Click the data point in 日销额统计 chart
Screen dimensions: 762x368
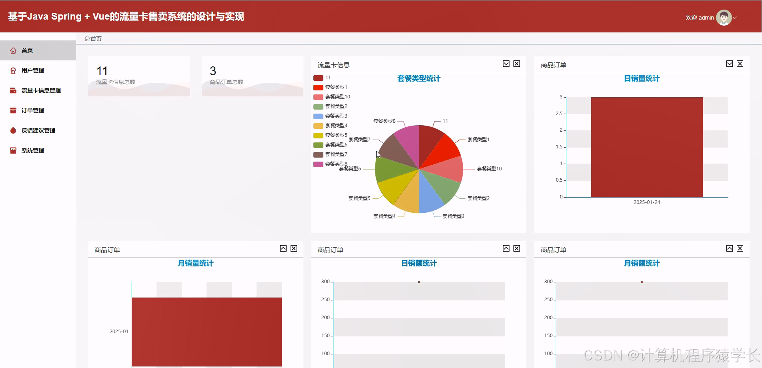419,282
